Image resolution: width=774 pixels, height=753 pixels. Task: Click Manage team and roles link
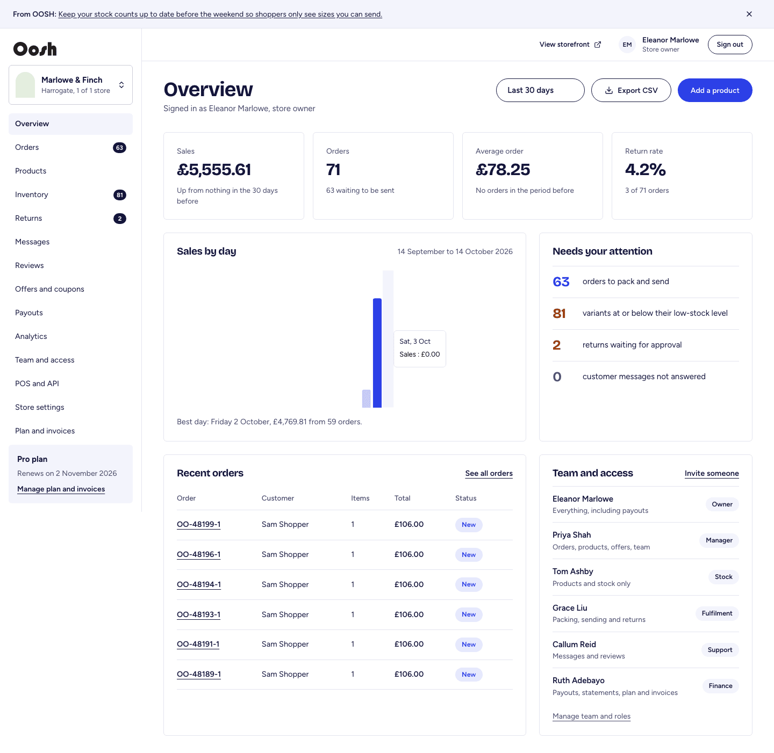coord(591,716)
